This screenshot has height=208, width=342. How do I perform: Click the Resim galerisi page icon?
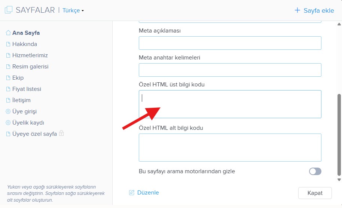click(x=8, y=67)
